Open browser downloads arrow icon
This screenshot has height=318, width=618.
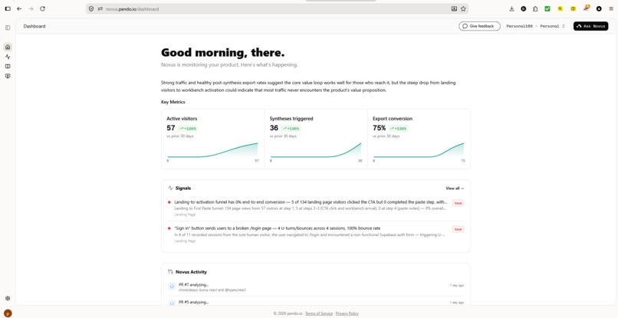511,8
